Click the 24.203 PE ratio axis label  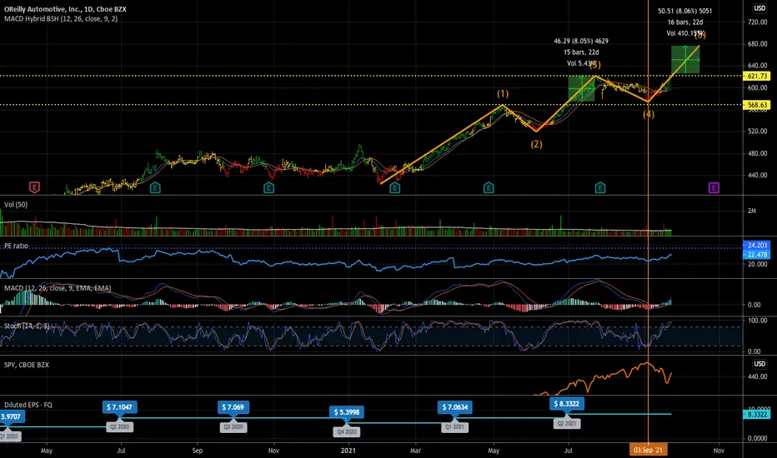(x=757, y=245)
